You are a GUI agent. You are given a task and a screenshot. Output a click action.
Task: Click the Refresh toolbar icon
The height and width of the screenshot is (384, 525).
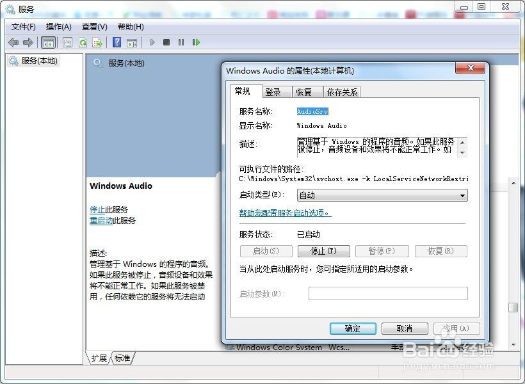point(83,42)
